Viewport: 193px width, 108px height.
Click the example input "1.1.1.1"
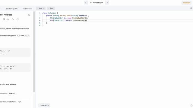pos(5,51)
